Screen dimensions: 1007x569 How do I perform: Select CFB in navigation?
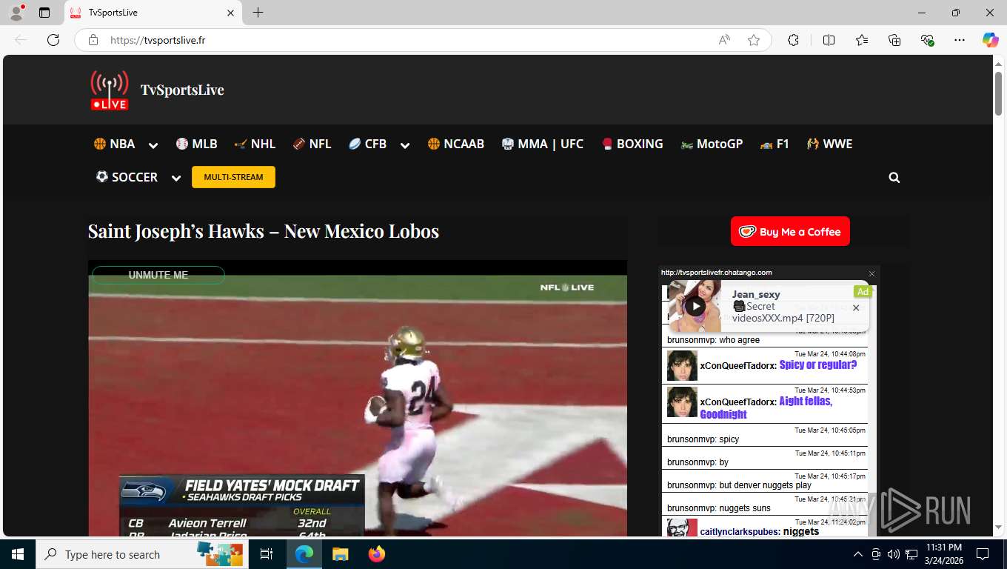tap(367, 144)
